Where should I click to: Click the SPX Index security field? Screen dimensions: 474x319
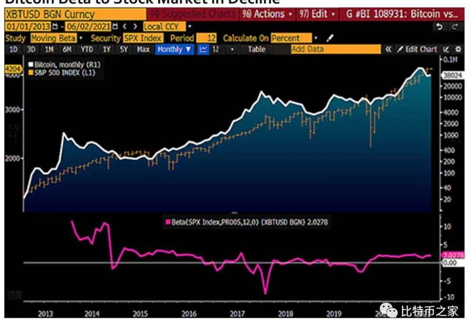tap(143, 38)
